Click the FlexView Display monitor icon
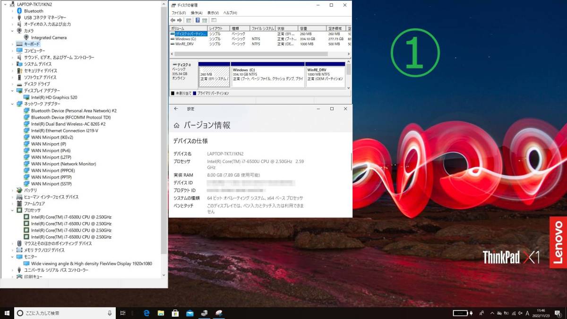The width and height of the screenshot is (567, 319). click(x=26, y=263)
